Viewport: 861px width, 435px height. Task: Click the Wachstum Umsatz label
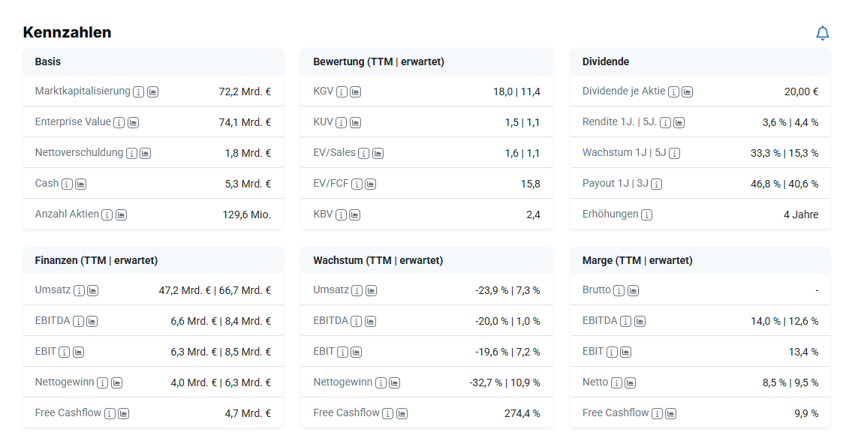331,289
